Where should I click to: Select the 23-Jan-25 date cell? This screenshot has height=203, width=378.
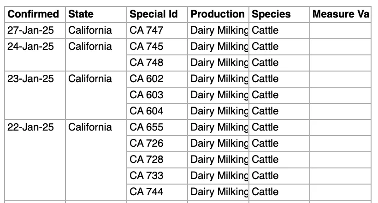click(35, 95)
